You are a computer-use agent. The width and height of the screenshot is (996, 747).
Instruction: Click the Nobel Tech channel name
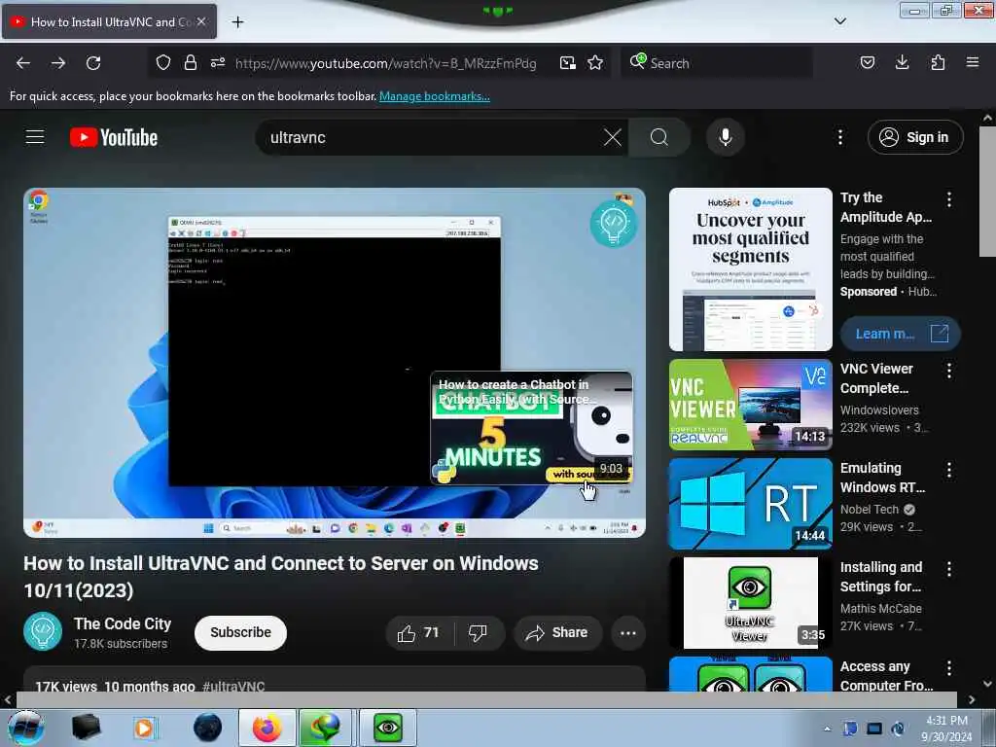[x=870, y=510]
